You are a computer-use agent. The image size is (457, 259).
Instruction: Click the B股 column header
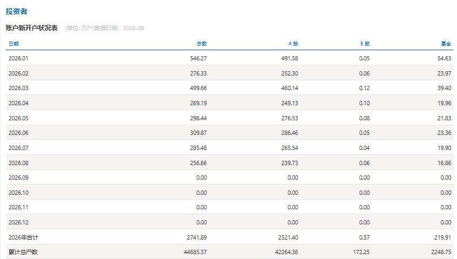[365, 44]
